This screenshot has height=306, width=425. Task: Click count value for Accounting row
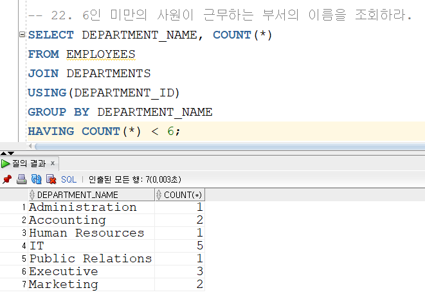179,220
